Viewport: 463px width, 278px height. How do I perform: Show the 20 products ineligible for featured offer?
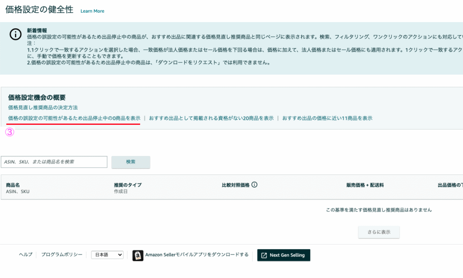point(211,118)
